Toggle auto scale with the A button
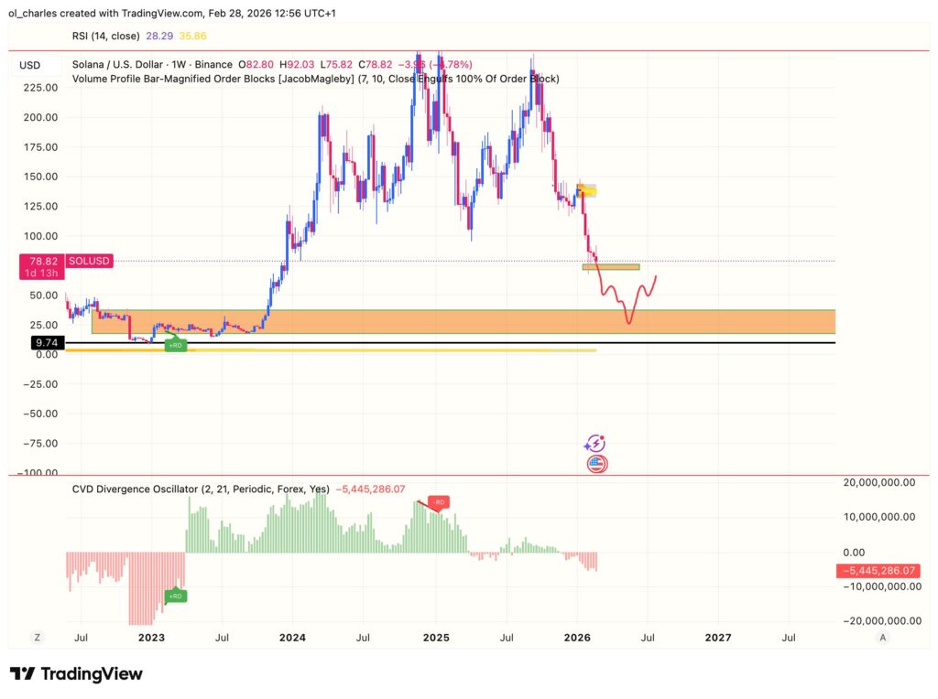 tap(883, 637)
